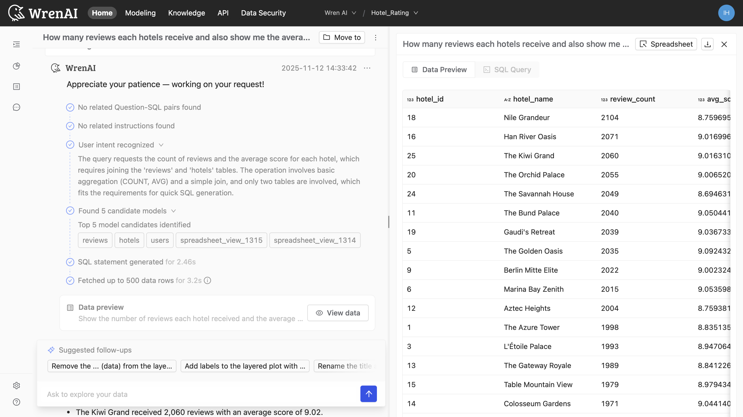Open settings gear in sidebar
This screenshot has width=743, height=417.
17,385
